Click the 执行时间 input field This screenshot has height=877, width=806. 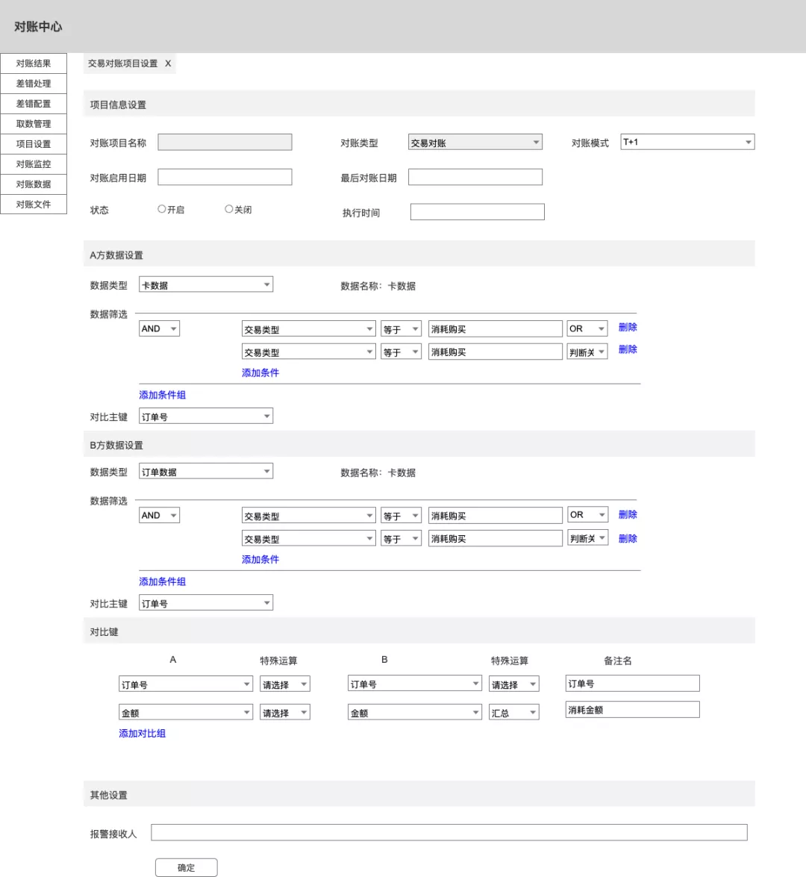477,212
